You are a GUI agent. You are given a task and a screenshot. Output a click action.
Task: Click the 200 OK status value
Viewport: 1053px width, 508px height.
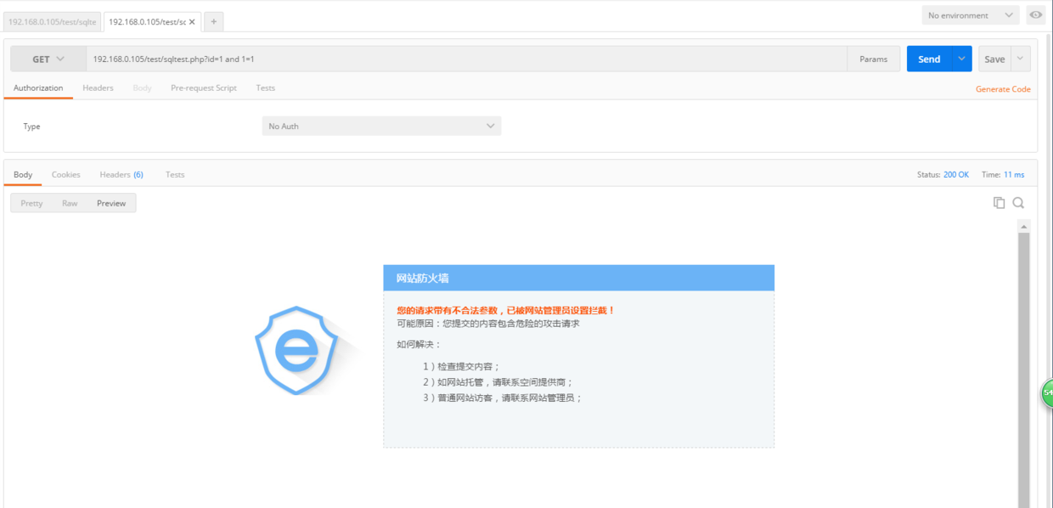pyautogui.click(x=956, y=175)
